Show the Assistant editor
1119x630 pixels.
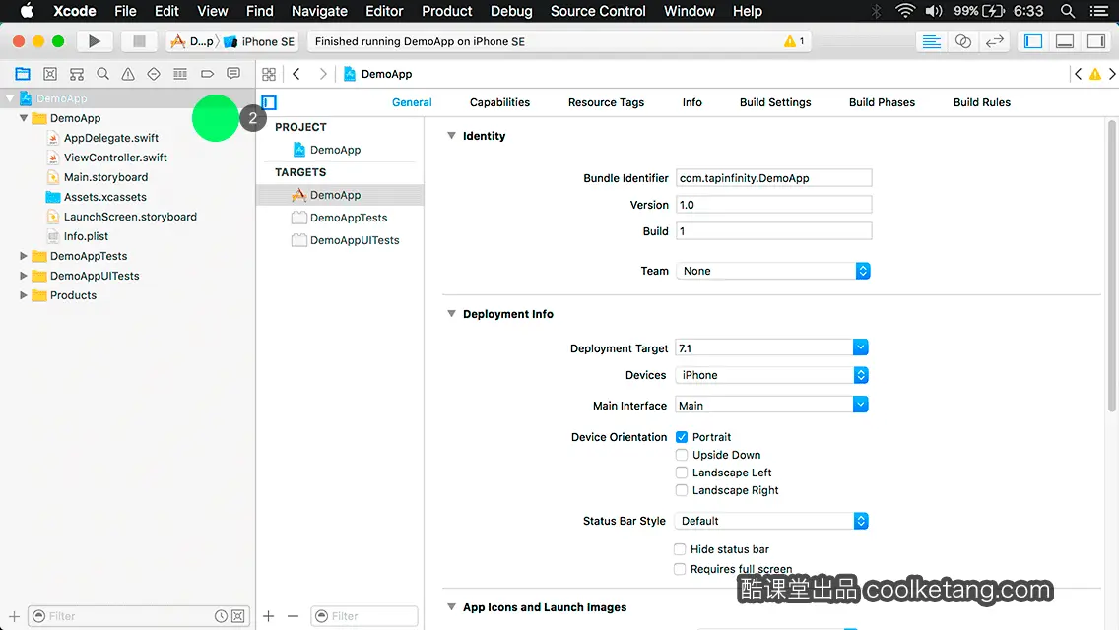point(962,41)
